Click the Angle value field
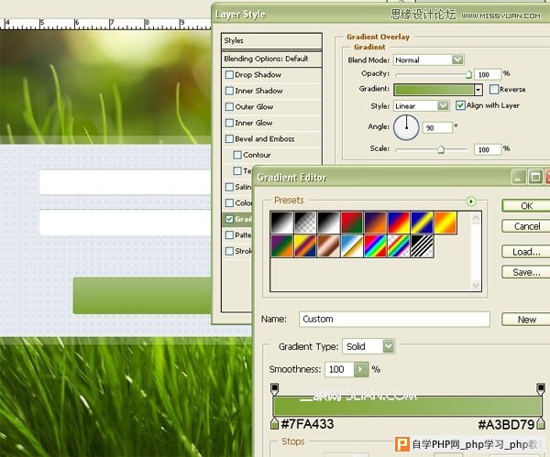 [x=437, y=127]
